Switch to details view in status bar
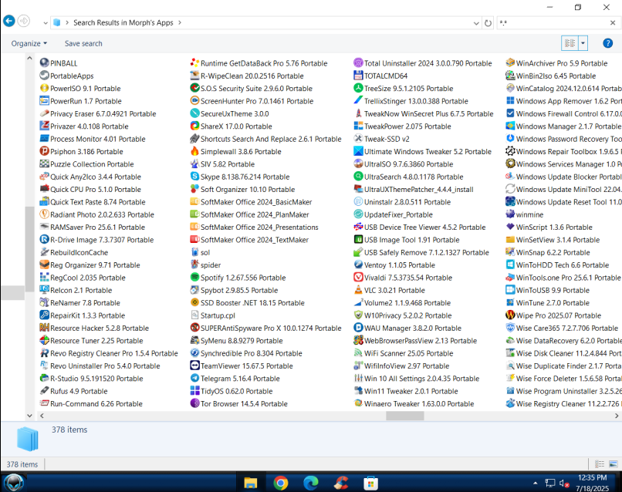Image resolution: width=622 pixels, height=492 pixels. [x=600, y=463]
